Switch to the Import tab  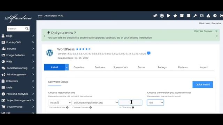point(203,67)
